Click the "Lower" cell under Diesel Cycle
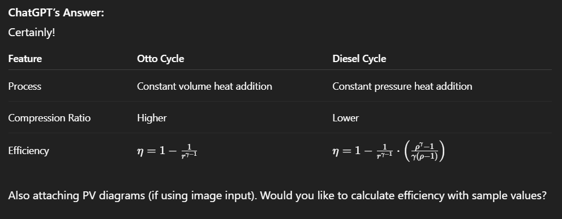Viewport: 562px width, 219px height. 345,118
